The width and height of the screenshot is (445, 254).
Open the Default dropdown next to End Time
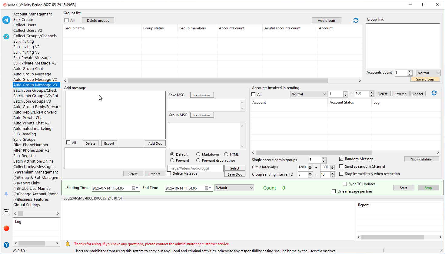pyautogui.click(x=234, y=188)
